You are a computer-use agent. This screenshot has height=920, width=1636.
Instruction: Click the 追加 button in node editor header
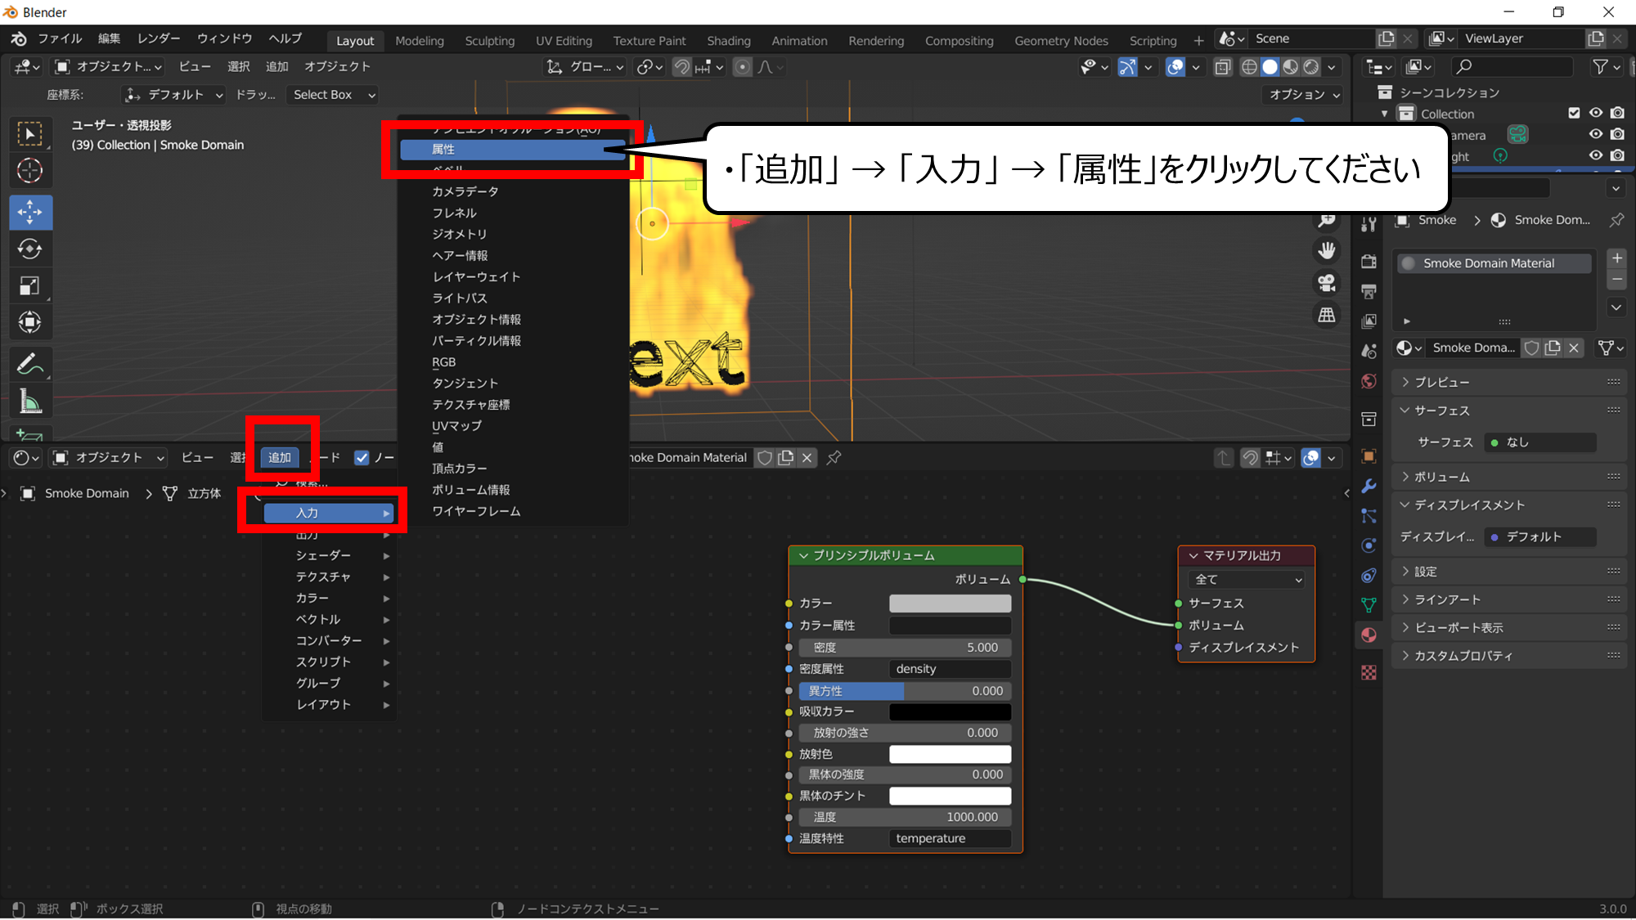point(280,458)
